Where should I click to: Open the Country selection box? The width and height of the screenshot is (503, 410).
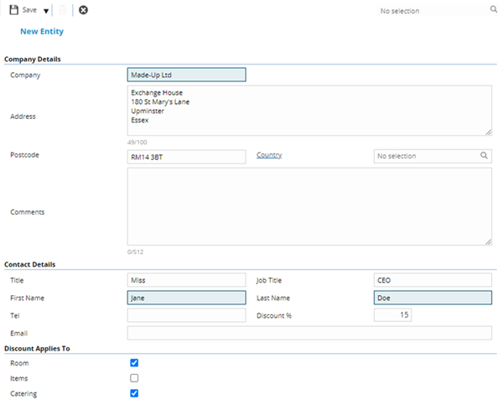tap(425, 156)
